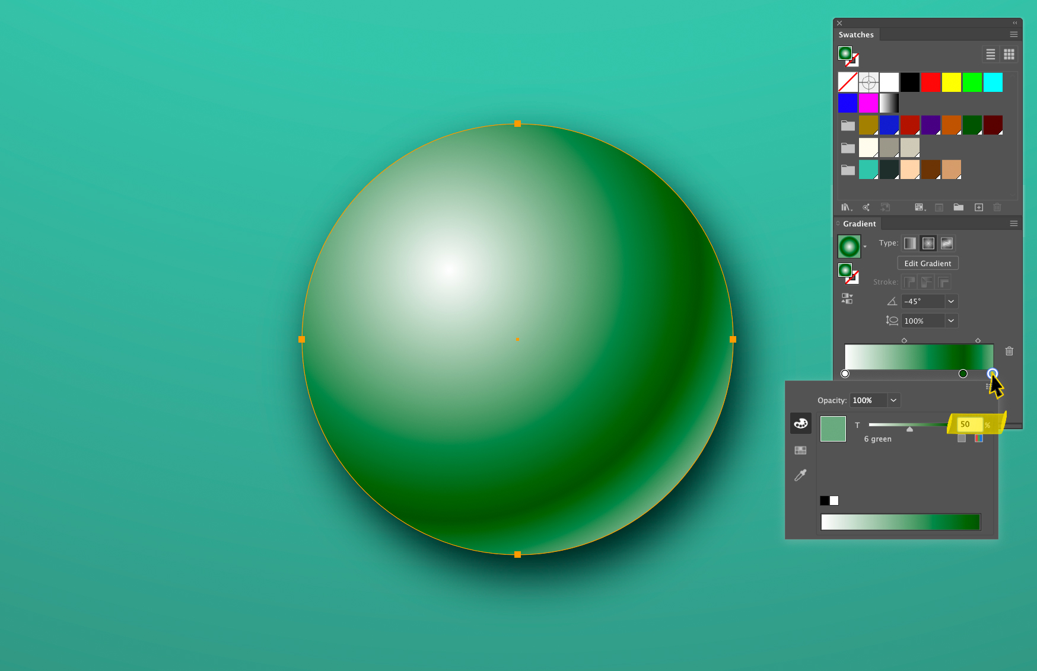Open the gradient angle dropdown
This screenshot has height=671, width=1037.
(951, 301)
